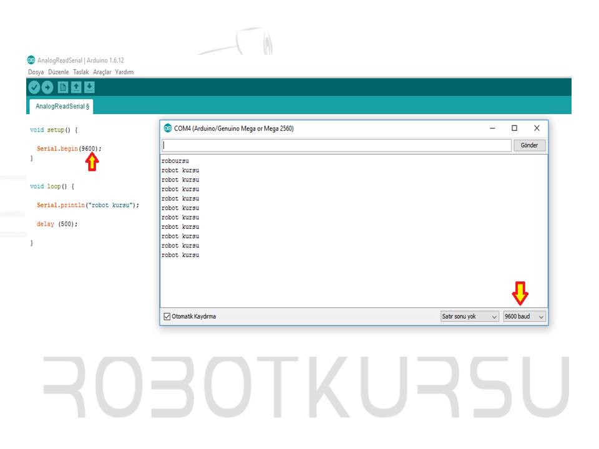Click the New sketch toolbar icon
Image resolution: width=599 pixels, height=449 pixels.
click(63, 87)
